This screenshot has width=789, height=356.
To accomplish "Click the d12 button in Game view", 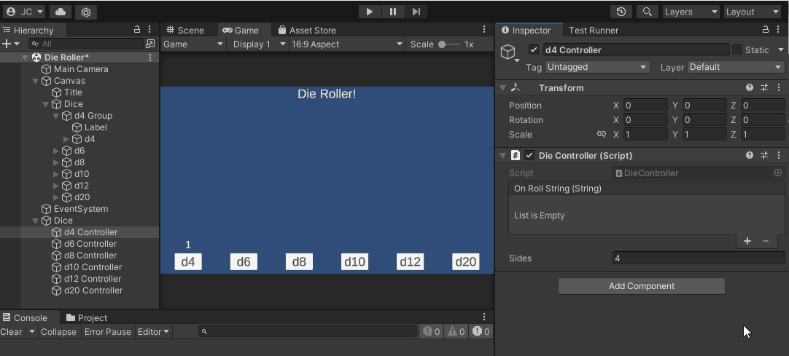I will click(410, 261).
